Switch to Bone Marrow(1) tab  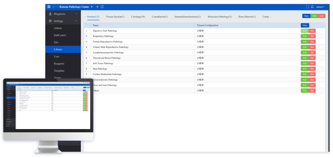247,17
